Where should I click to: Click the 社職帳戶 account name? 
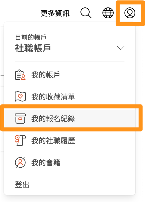pyautogui.click(x=33, y=48)
